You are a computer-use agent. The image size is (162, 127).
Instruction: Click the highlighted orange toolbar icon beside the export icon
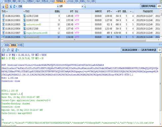(7, 6)
